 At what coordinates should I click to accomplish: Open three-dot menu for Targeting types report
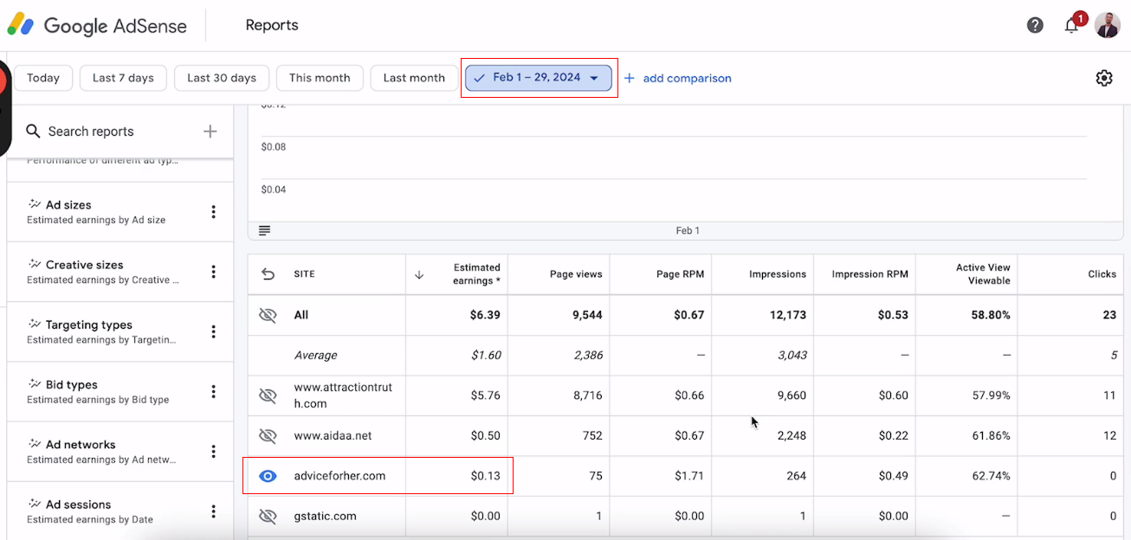coord(213,331)
